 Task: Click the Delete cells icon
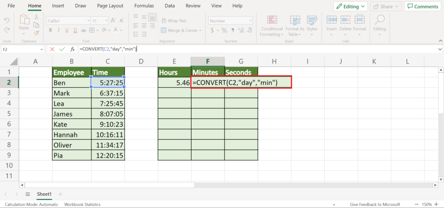pos(345,20)
